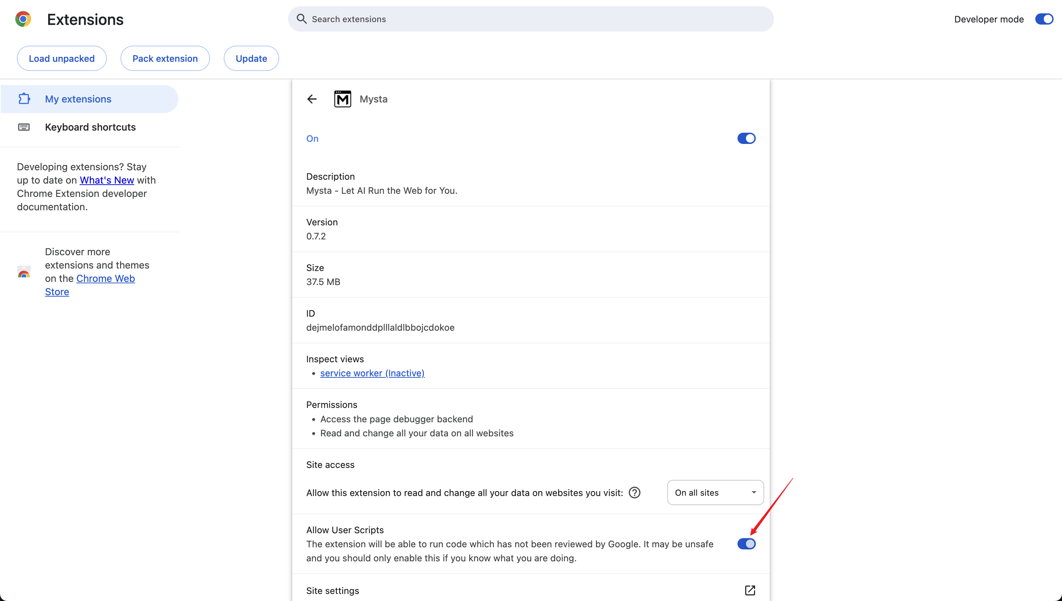The height and width of the screenshot is (601, 1062).
Task: Open the What's New link
Action: [x=106, y=180]
